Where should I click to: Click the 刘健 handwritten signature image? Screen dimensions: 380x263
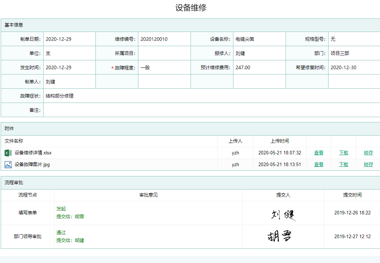(283, 214)
